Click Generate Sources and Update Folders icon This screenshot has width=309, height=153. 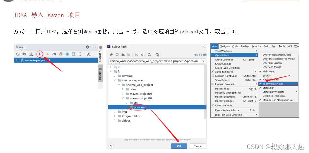(x=24, y=54)
